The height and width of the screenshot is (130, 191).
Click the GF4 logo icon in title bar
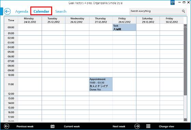coord(173,3)
